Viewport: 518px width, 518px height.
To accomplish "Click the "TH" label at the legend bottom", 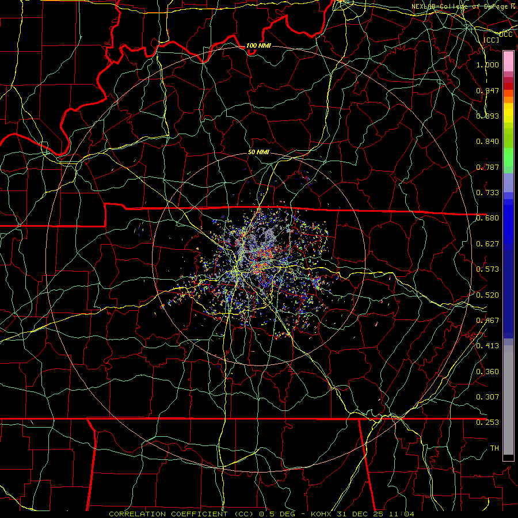I will pos(494,448).
